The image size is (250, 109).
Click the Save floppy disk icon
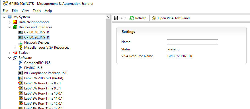tap(116, 18)
